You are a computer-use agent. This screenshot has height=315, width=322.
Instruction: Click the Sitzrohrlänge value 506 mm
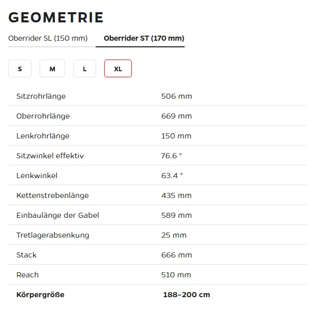coord(177,96)
